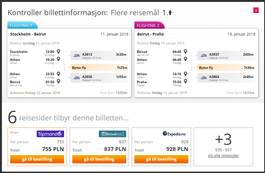This screenshot has height=173, width=265.
Task: Click the Aegean Airlines logo for flight A3813
Action: click(x=76, y=55)
